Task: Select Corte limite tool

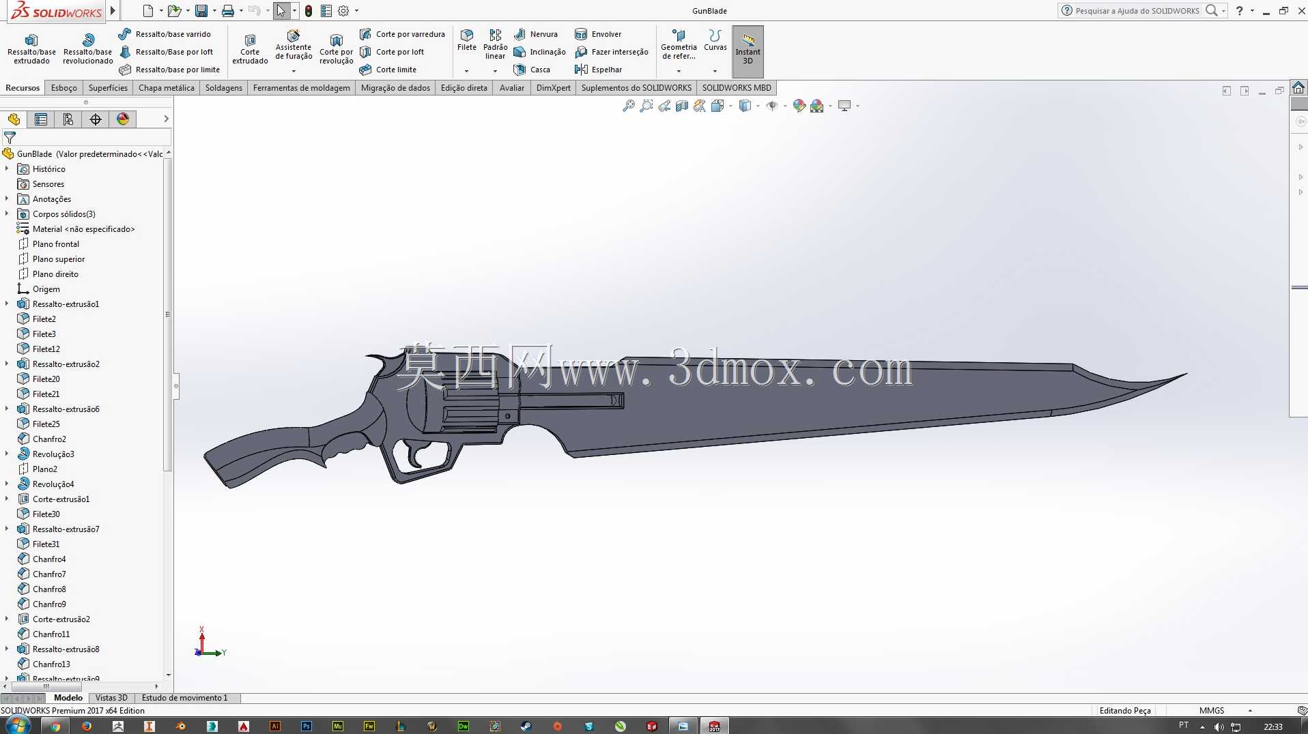Action: click(x=388, y=70)
